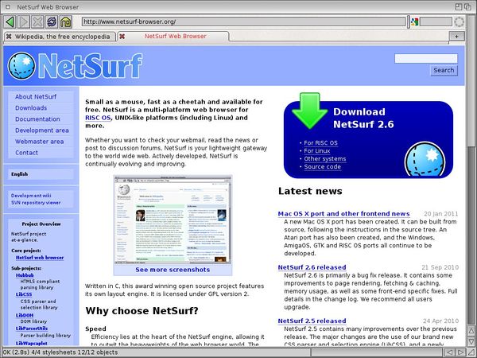Close the NetSurf Web Browser tab
This screenshot has width=477, height=358.
click(123, 37)
